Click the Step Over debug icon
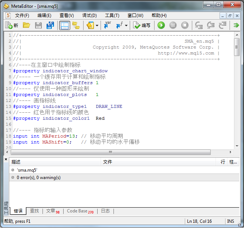 click(211, 25)
